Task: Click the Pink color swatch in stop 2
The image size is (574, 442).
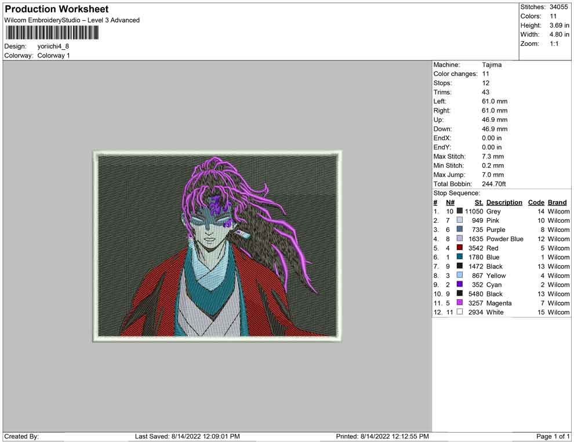Action: [x=459, y=220]
